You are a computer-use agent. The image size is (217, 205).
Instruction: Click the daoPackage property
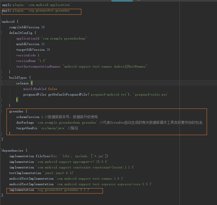[x=25, y=122]
